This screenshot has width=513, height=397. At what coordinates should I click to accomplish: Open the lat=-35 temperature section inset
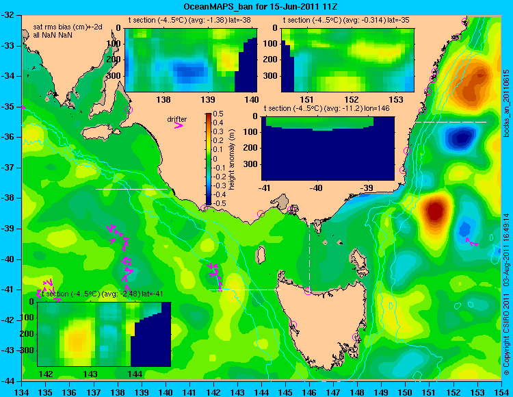coord(347,60)
